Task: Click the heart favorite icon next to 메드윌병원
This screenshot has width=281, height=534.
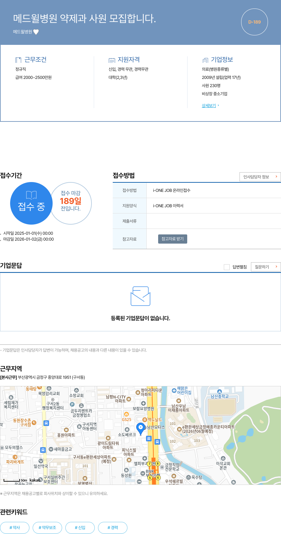Action: tap(36, 32)
